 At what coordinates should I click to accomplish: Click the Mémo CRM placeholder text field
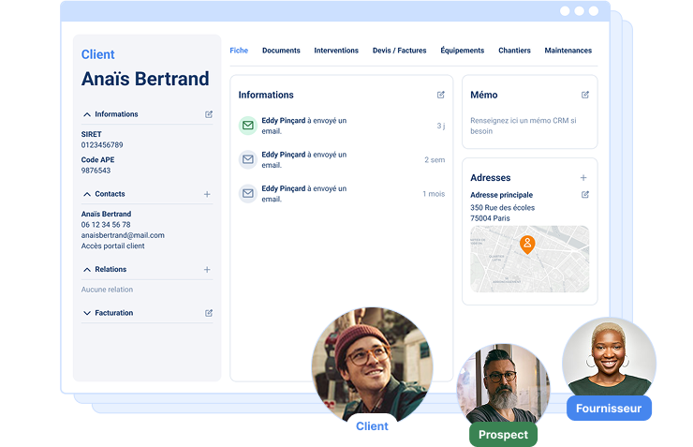coord(523,126)
